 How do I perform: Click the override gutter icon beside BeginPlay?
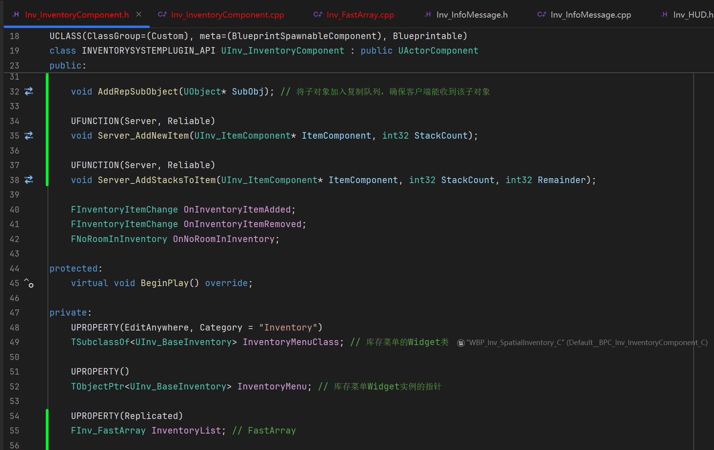(x=29, y=283)
